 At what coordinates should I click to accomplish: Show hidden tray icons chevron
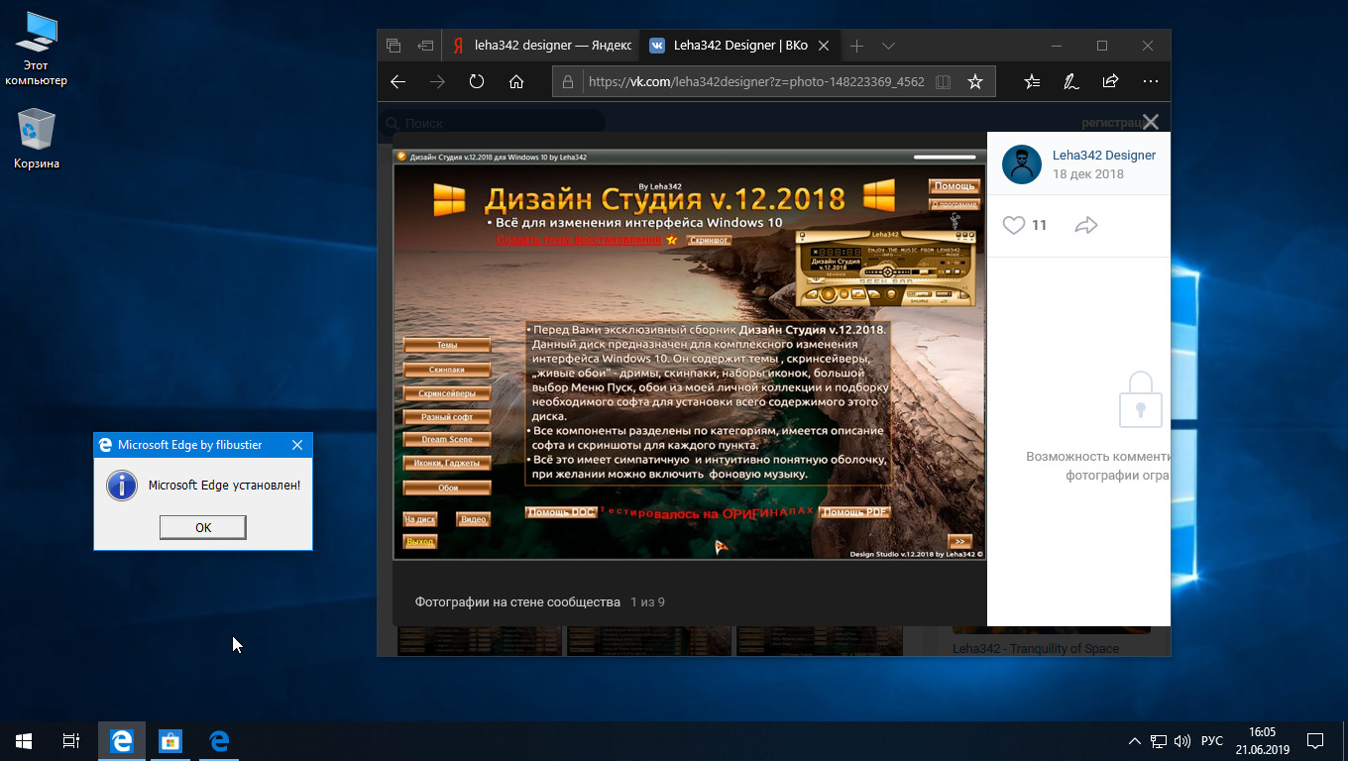coord(1135,740)
